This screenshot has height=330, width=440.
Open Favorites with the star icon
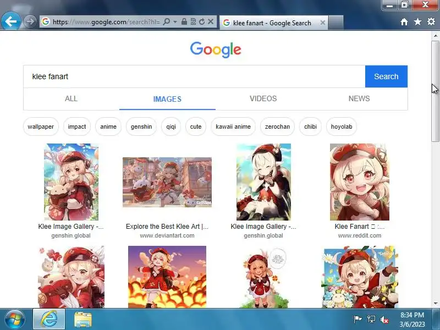417,21
